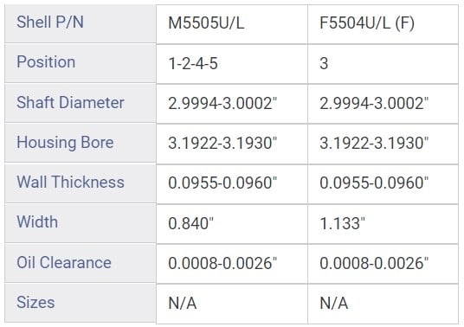This screenshot has width=464, height=327.
Task: Select the M5505U/L part number cell
Action: [232, 24]
